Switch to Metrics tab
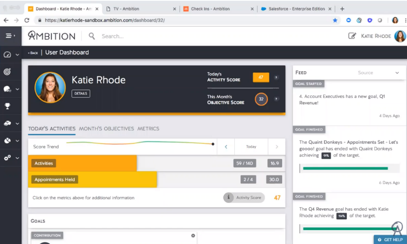407x244 pixels. click(148, 129)
